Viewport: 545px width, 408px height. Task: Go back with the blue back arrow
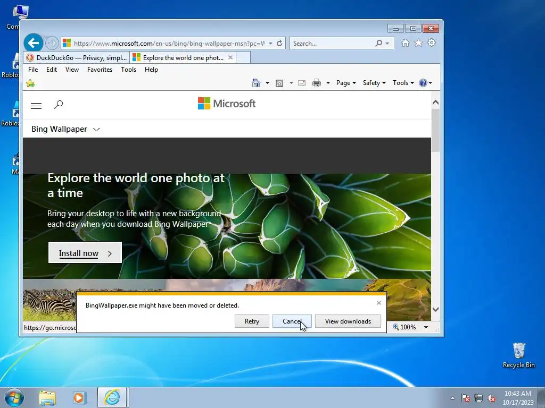pyautogui.click(x=34, y=43)
